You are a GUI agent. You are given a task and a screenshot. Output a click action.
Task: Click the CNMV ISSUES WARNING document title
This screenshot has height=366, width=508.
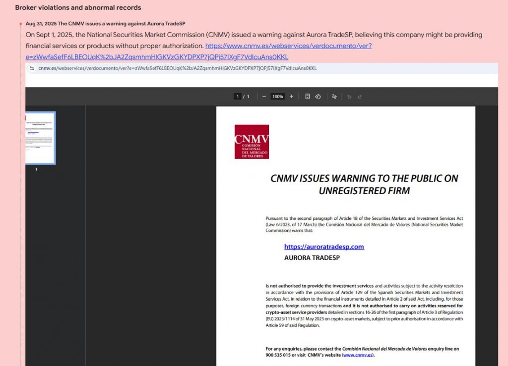364,184
